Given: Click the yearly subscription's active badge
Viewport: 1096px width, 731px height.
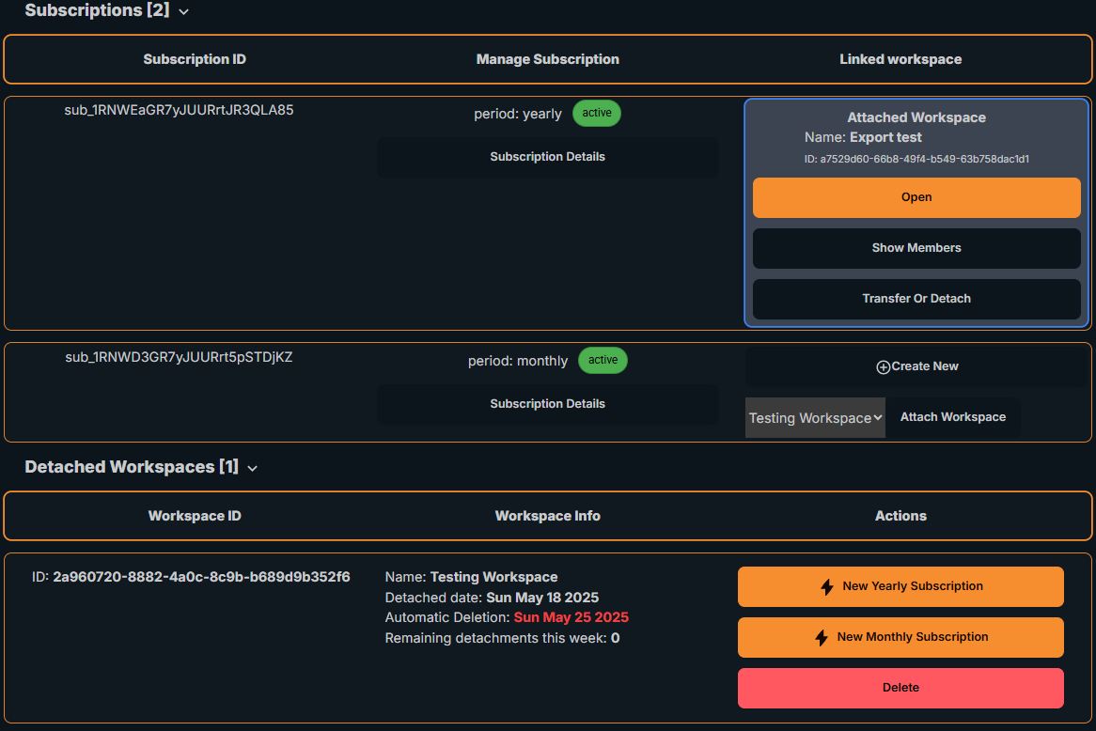Looking at the screenshot, I should tap(597, 113).
